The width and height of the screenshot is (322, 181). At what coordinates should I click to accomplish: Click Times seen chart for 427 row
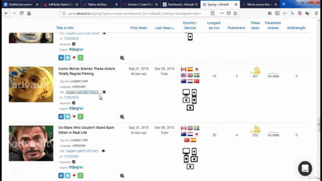[x=255, y=70]
